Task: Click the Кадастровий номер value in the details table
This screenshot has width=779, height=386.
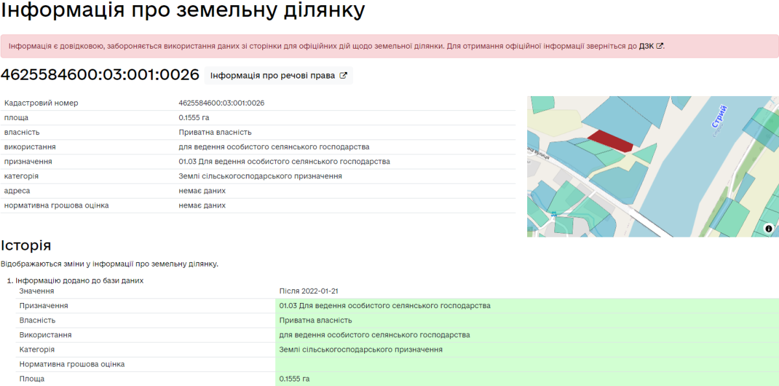Action: [x=221, y=103]
